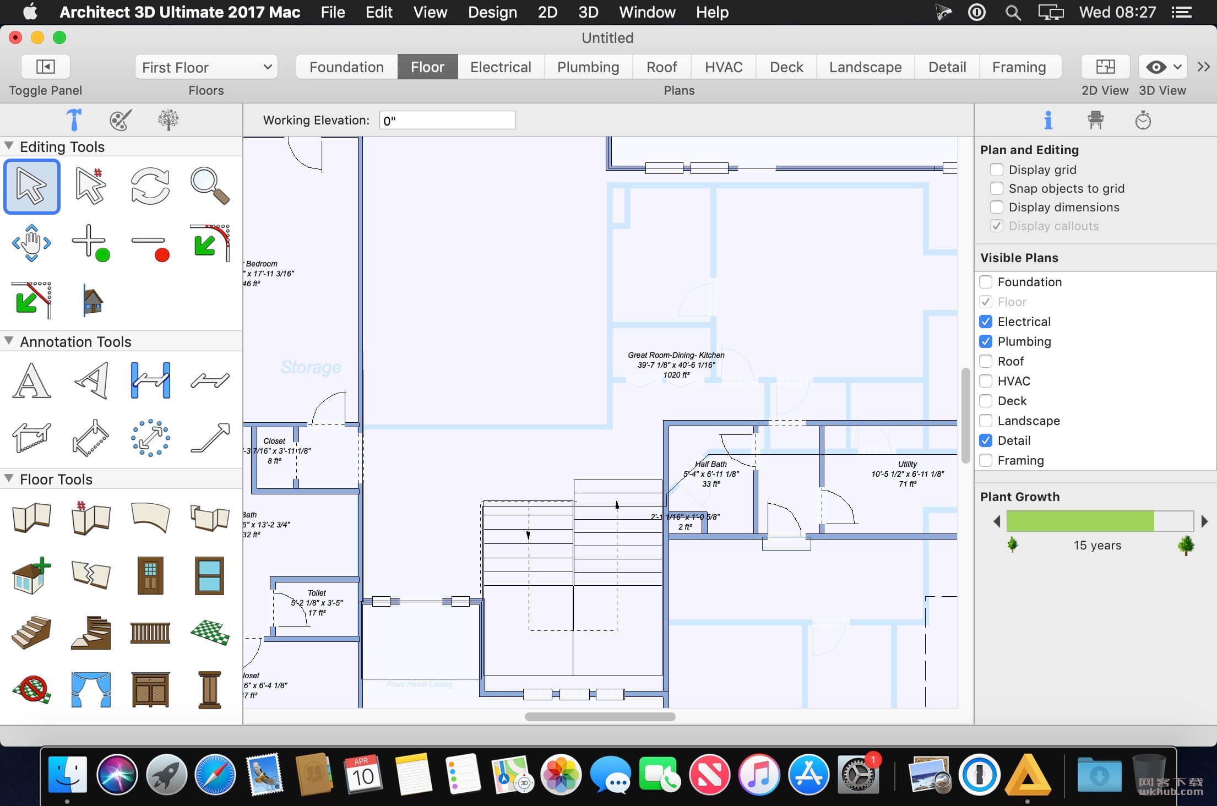Switch to the Landscape plan tab

865,67
